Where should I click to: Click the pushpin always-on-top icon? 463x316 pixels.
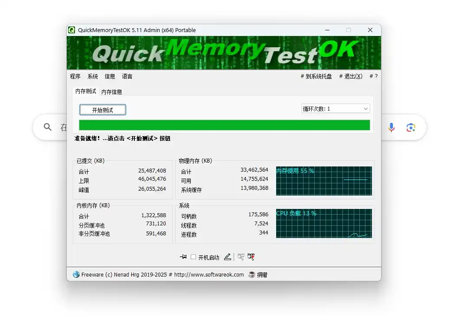pyautogui.click(x=183, y=257)
